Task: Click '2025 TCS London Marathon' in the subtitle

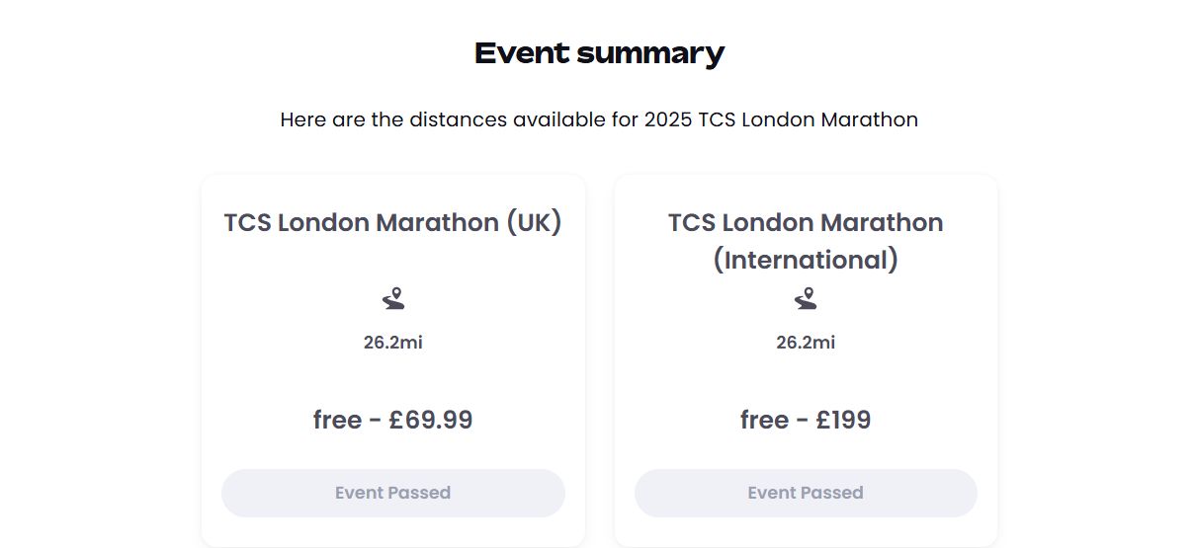Action: click(x=781, y=119)
